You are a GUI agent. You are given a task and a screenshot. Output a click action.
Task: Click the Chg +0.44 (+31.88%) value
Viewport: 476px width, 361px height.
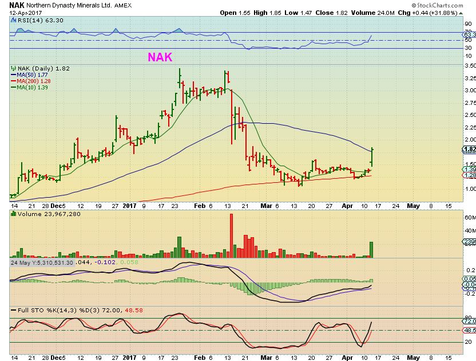427,13
